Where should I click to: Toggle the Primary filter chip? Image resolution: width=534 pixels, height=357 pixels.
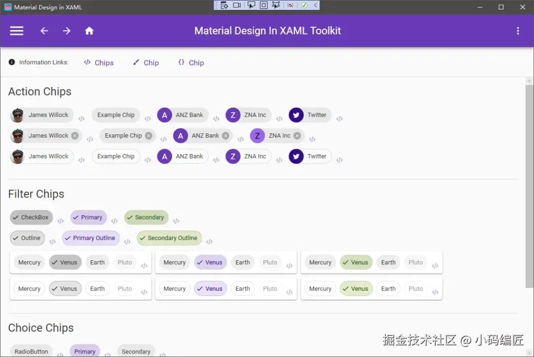pyautogui.click(x=89, y=218)
